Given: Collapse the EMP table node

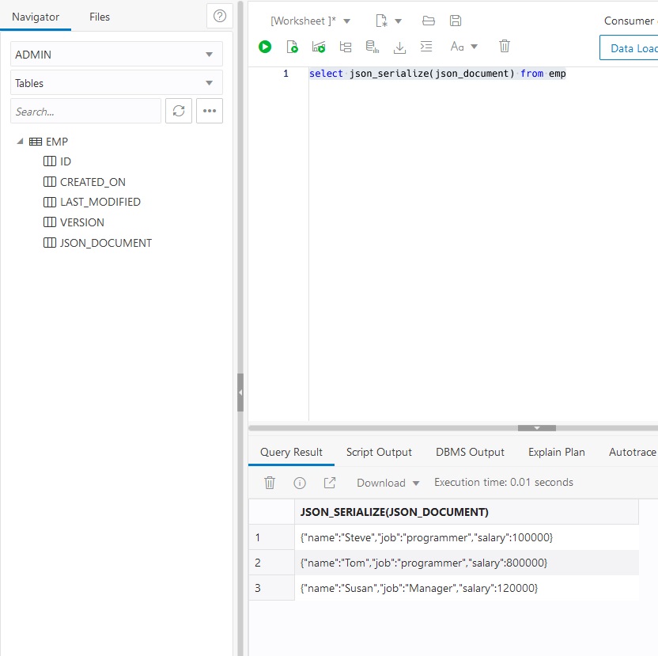Looking at the screenshot, I should (x=20, y=142).
